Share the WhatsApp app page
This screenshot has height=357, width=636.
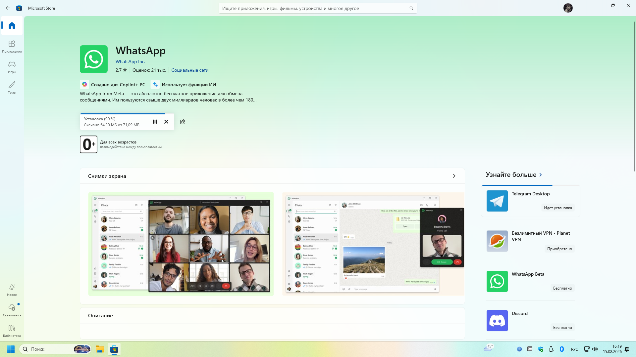pyautogui.click(x=183, y=122)
